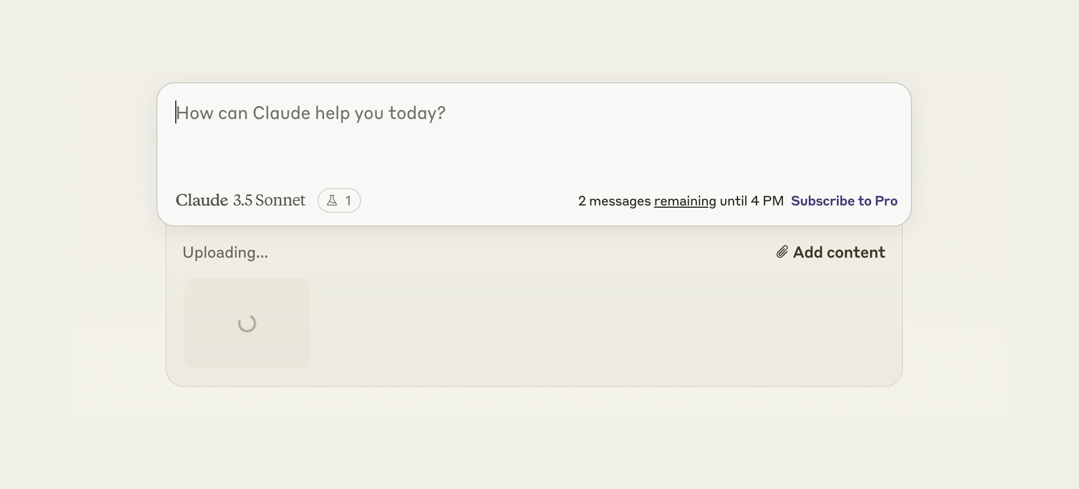Click the "Claude" logo text in the model picker

(202, 200)
